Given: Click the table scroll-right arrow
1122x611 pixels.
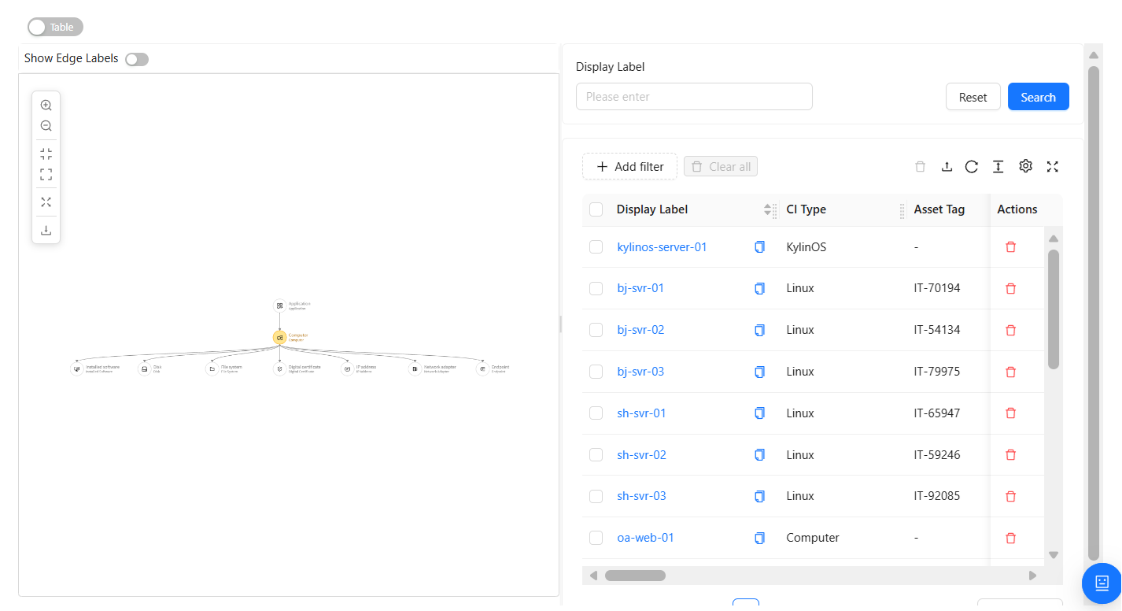Looking at the screenshot, I should [1033, 576].
